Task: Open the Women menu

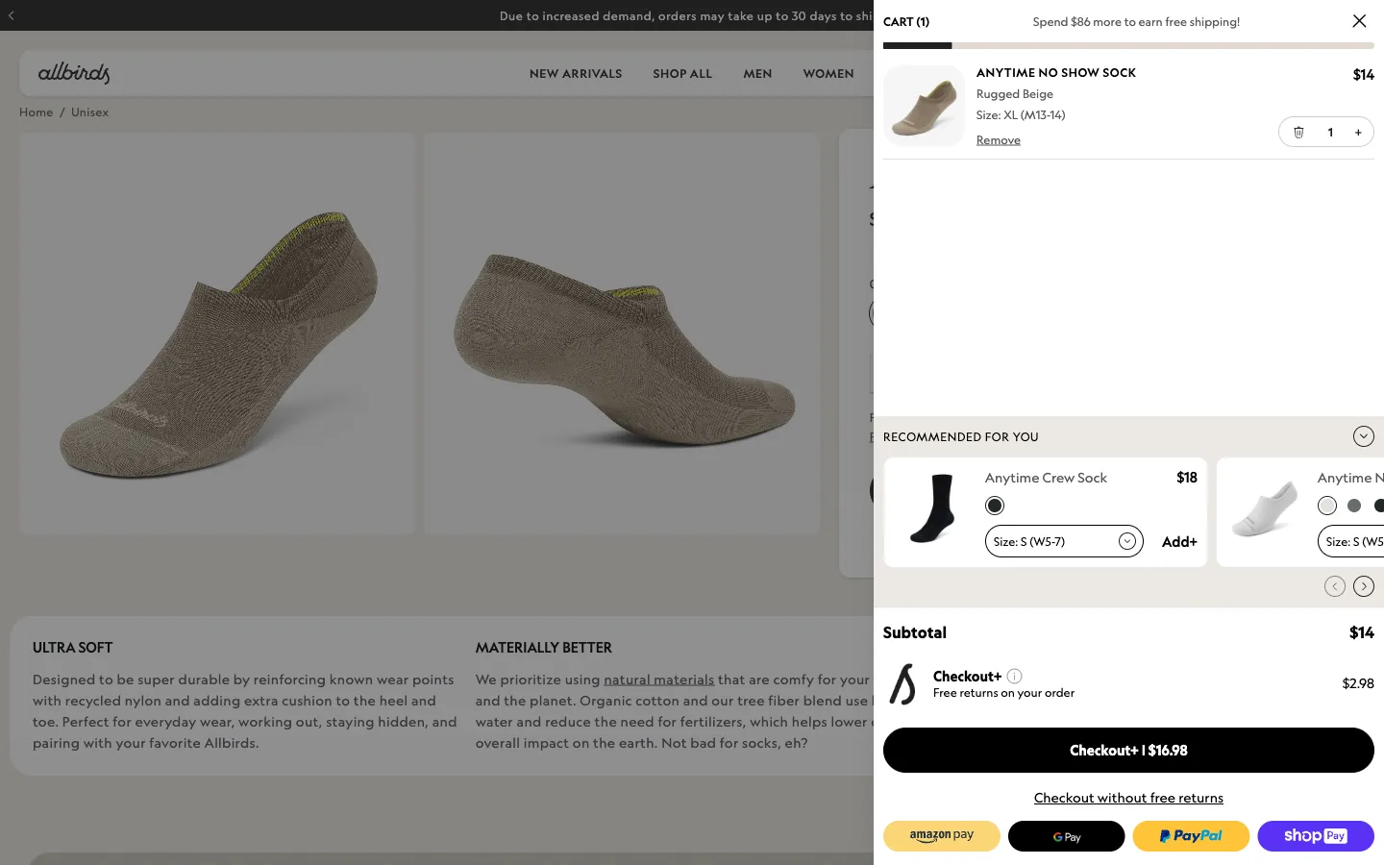Action: (x=828, y=74)
